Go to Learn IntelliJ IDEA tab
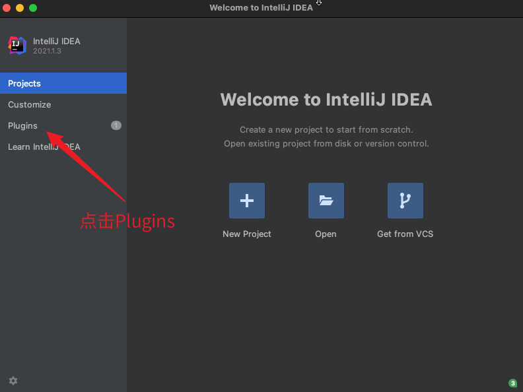The height and width of the screenshot is (392, 523). (x=44, y=147)
